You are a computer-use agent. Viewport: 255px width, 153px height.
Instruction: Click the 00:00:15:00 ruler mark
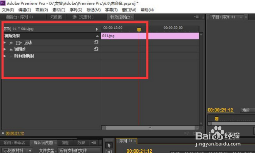click(113, 28)
